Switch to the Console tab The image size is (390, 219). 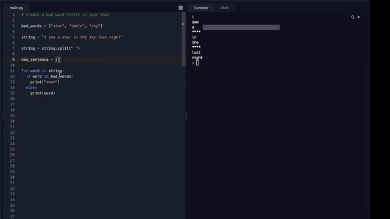tap(200, 8)
